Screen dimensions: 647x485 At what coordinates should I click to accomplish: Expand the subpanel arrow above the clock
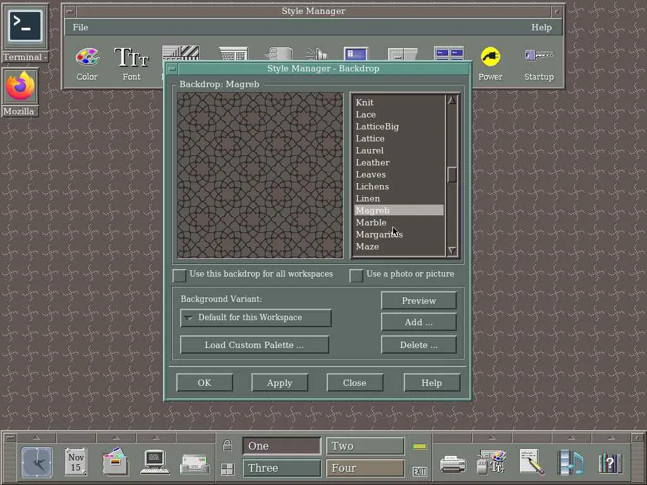pos(36,438)
